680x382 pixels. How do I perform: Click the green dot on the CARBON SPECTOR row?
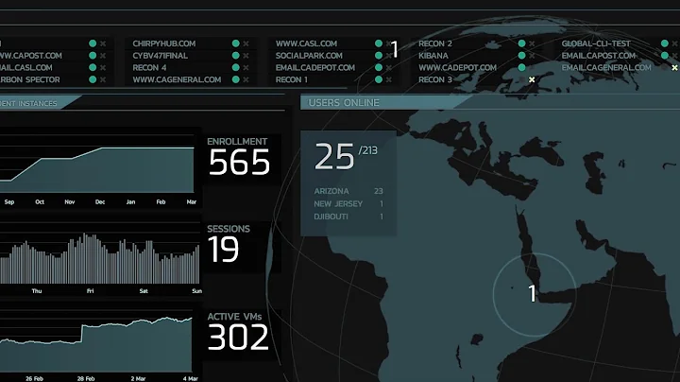pos(93,79)
